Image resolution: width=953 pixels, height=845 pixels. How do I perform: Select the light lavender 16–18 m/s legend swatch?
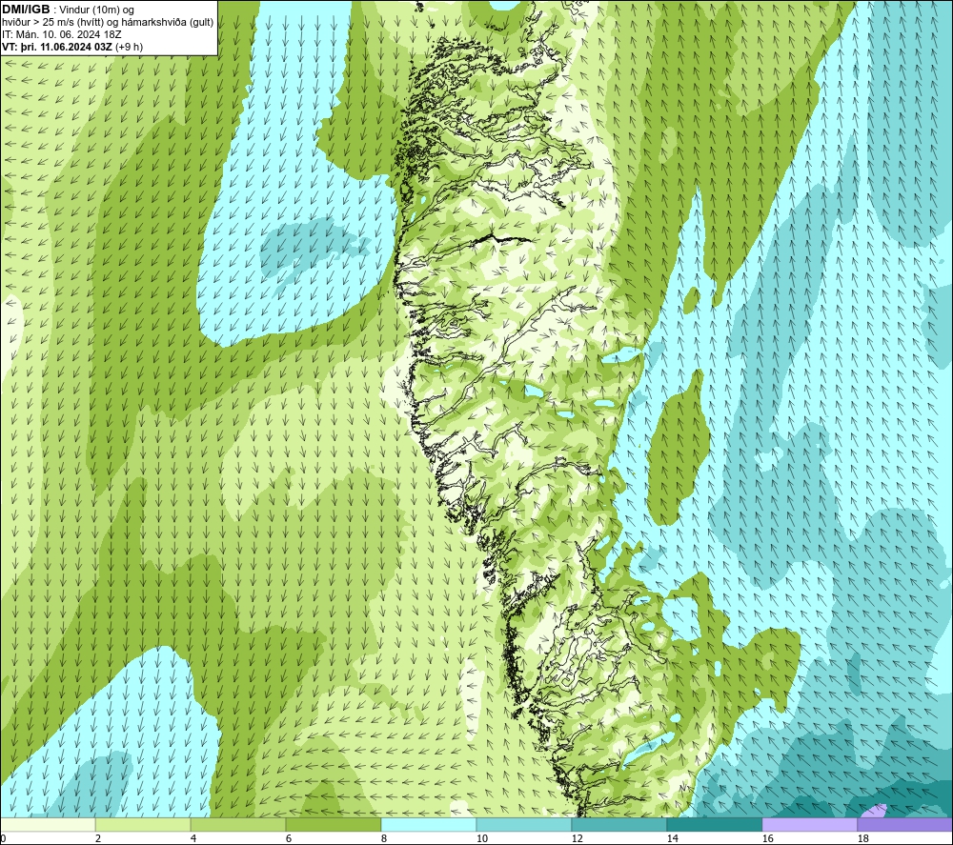[x=809, y=824]
